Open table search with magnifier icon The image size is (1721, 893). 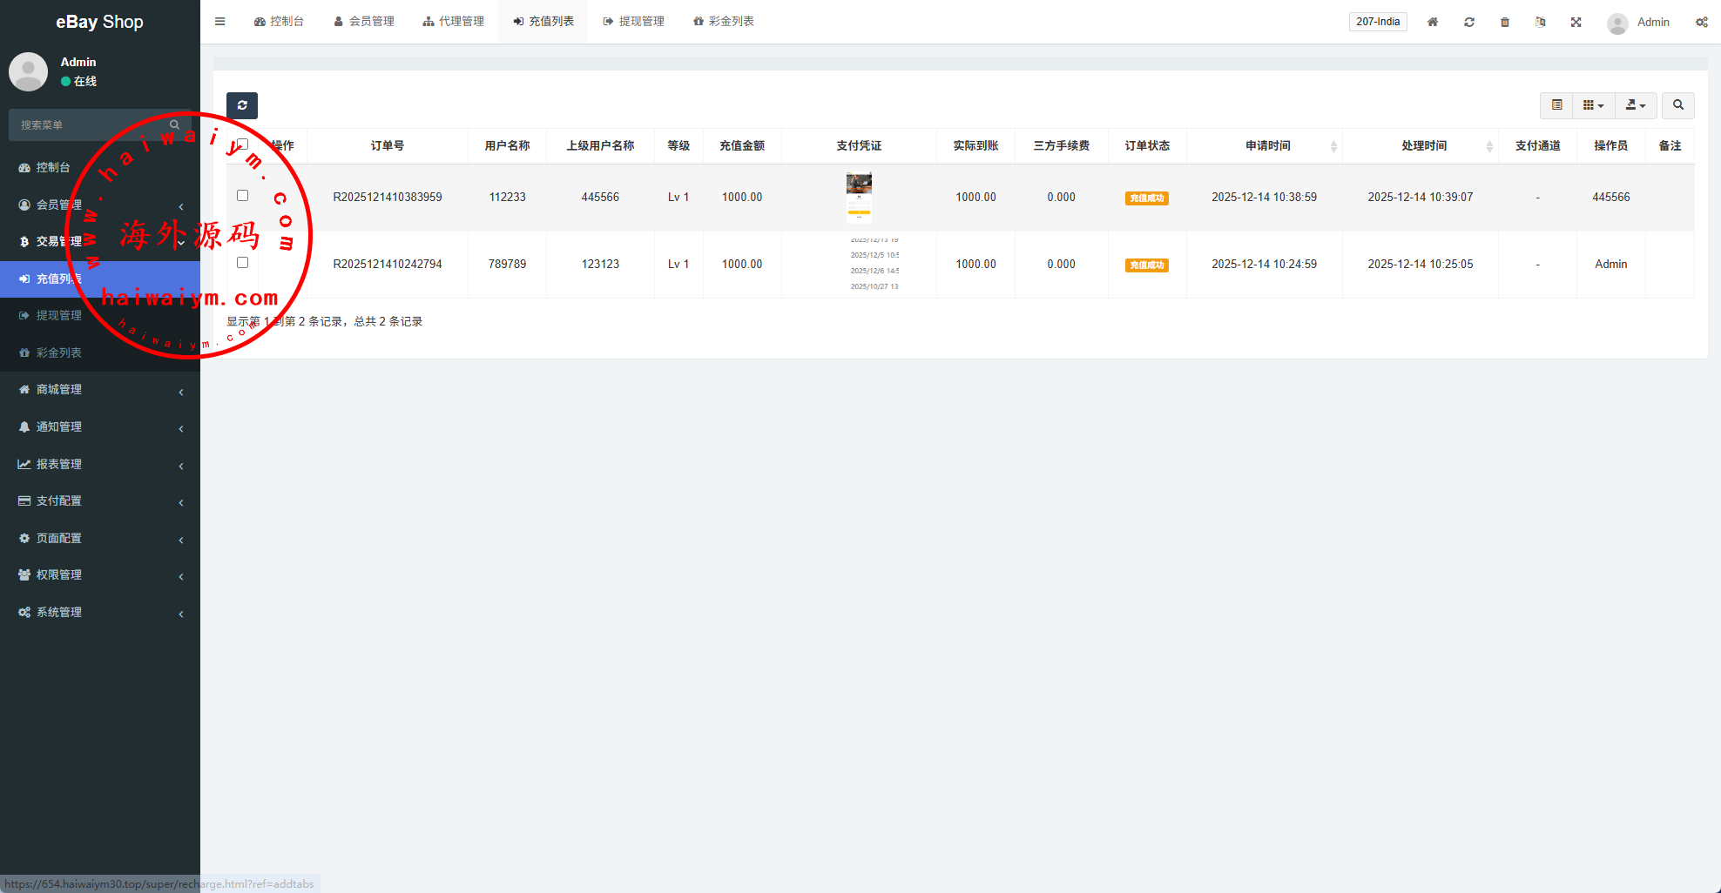click(x=1678, y=105)
